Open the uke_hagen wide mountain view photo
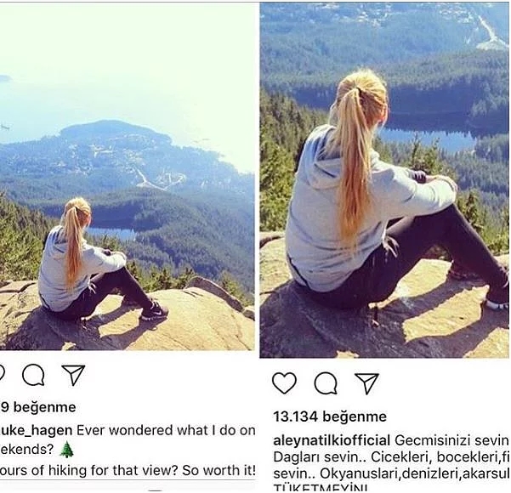This screenshot has height=493, width=511. (x=127, y=176)
